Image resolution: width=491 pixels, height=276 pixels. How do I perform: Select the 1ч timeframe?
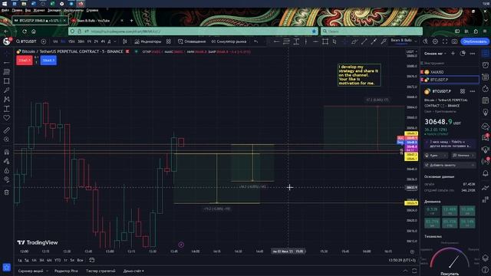pyautogui.click(x=89, y=41)
